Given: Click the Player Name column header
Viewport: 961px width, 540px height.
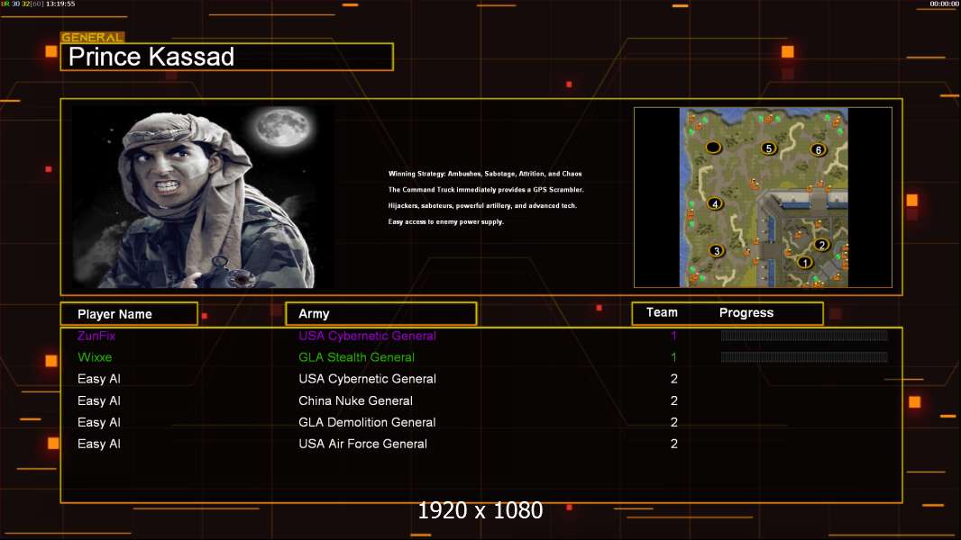Looking at the screenshot, I should (x=129, y=314).
